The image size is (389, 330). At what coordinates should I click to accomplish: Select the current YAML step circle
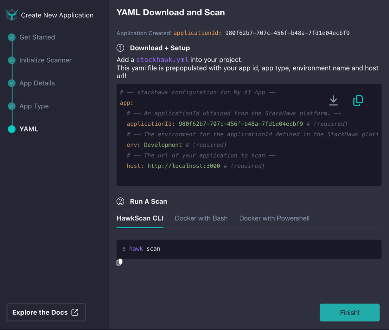click(12, 129)
